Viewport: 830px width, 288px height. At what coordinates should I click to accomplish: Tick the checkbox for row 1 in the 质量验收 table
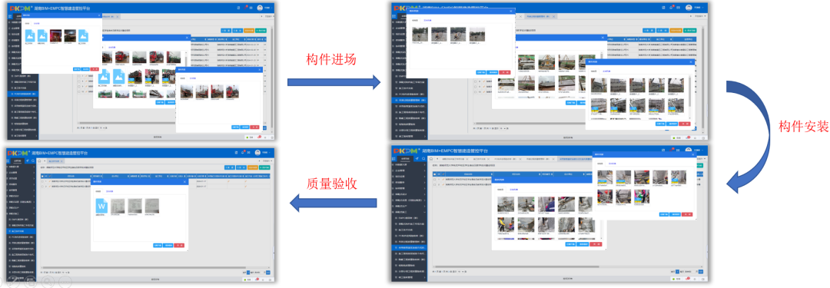(42, 181)
